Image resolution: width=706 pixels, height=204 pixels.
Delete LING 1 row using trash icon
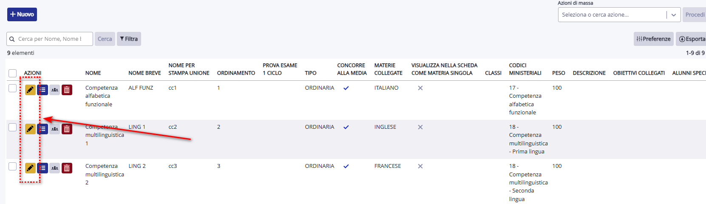(67, 129)
